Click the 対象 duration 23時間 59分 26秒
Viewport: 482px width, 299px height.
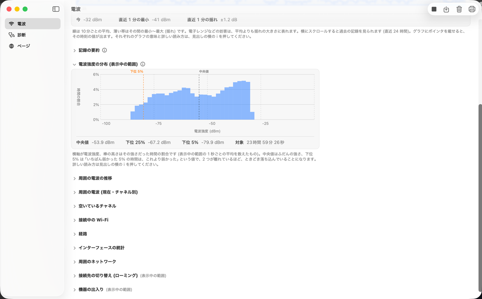(266, 142)
